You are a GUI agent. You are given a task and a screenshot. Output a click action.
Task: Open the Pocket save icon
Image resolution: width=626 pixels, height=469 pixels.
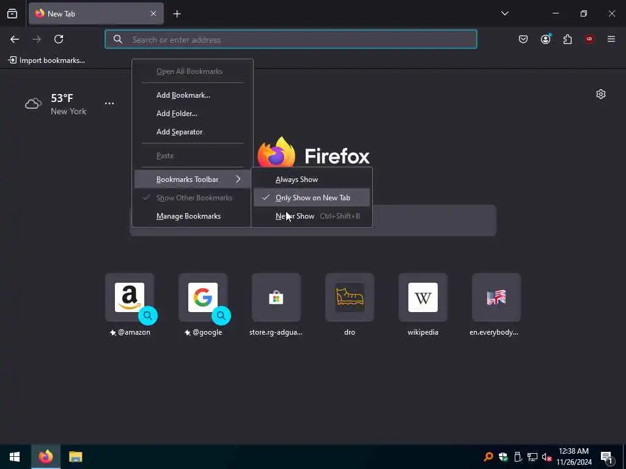(523, 39)
